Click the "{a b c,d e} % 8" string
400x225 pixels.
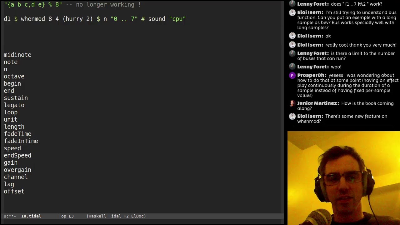tap(33, 5)
